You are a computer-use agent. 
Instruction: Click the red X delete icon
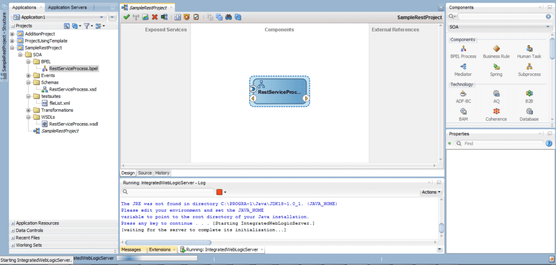[x=155, y=17]
